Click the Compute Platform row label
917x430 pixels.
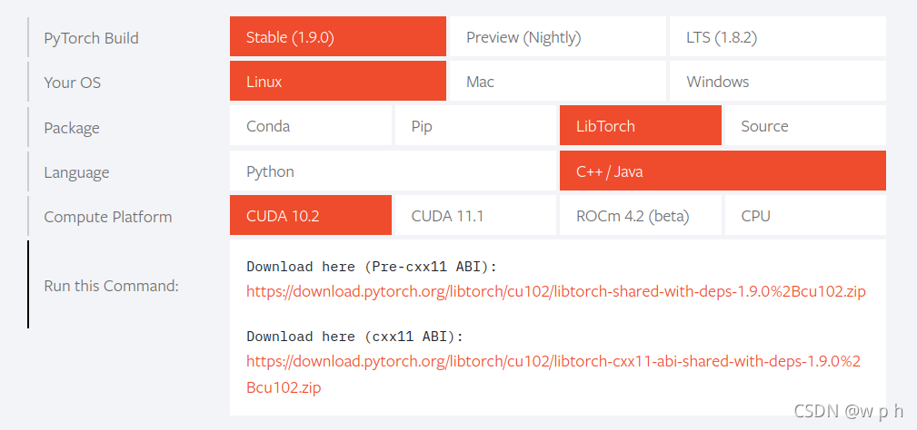pyautogui.click(x=107, y=217)
